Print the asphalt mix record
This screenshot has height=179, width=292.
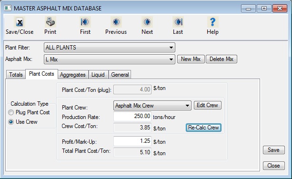coord(50,22)
